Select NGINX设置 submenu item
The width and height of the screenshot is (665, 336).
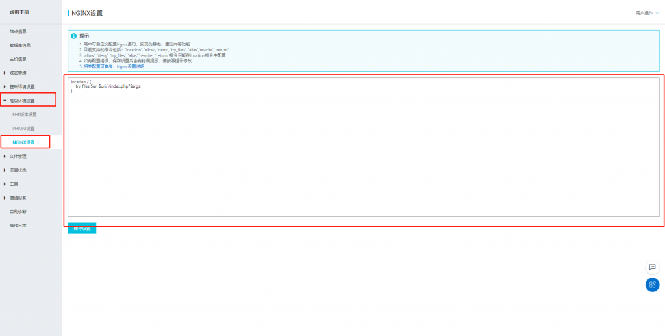click(24, 142)
